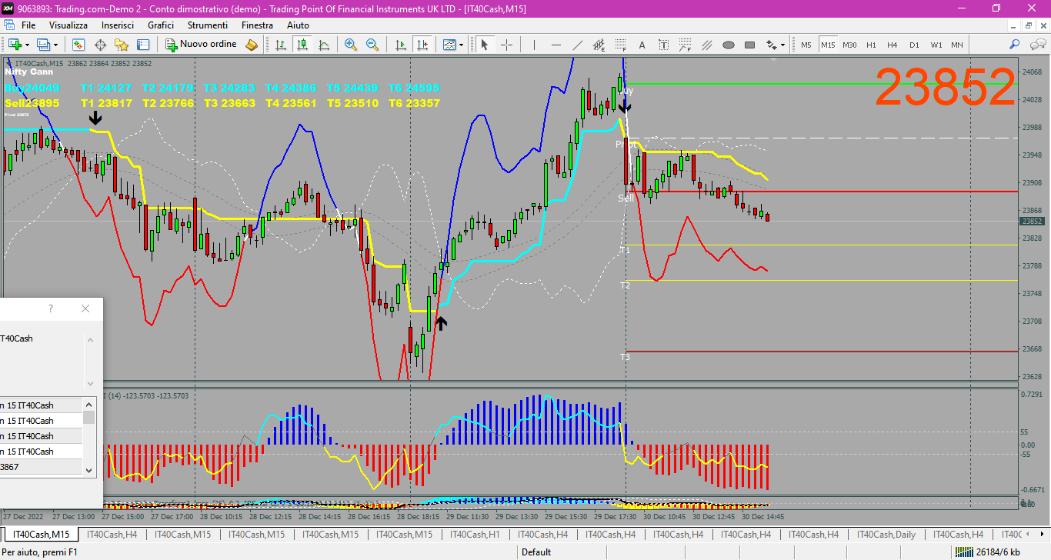This screenshot has width=1051, height=560.
Task: Open the Visualizza menu
Action: tap(68, 25)
